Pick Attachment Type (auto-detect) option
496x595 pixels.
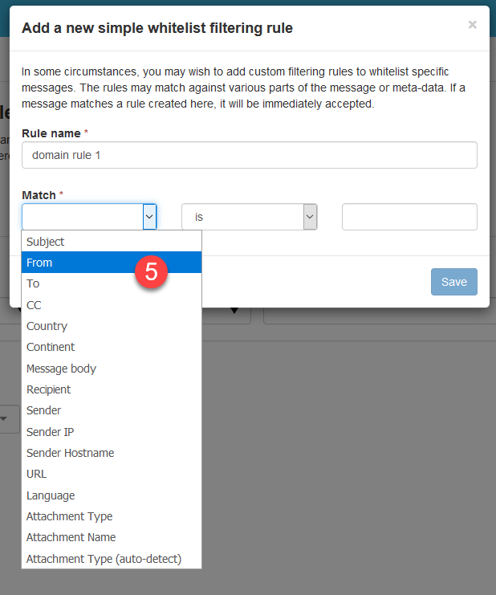tap(104, 558)
